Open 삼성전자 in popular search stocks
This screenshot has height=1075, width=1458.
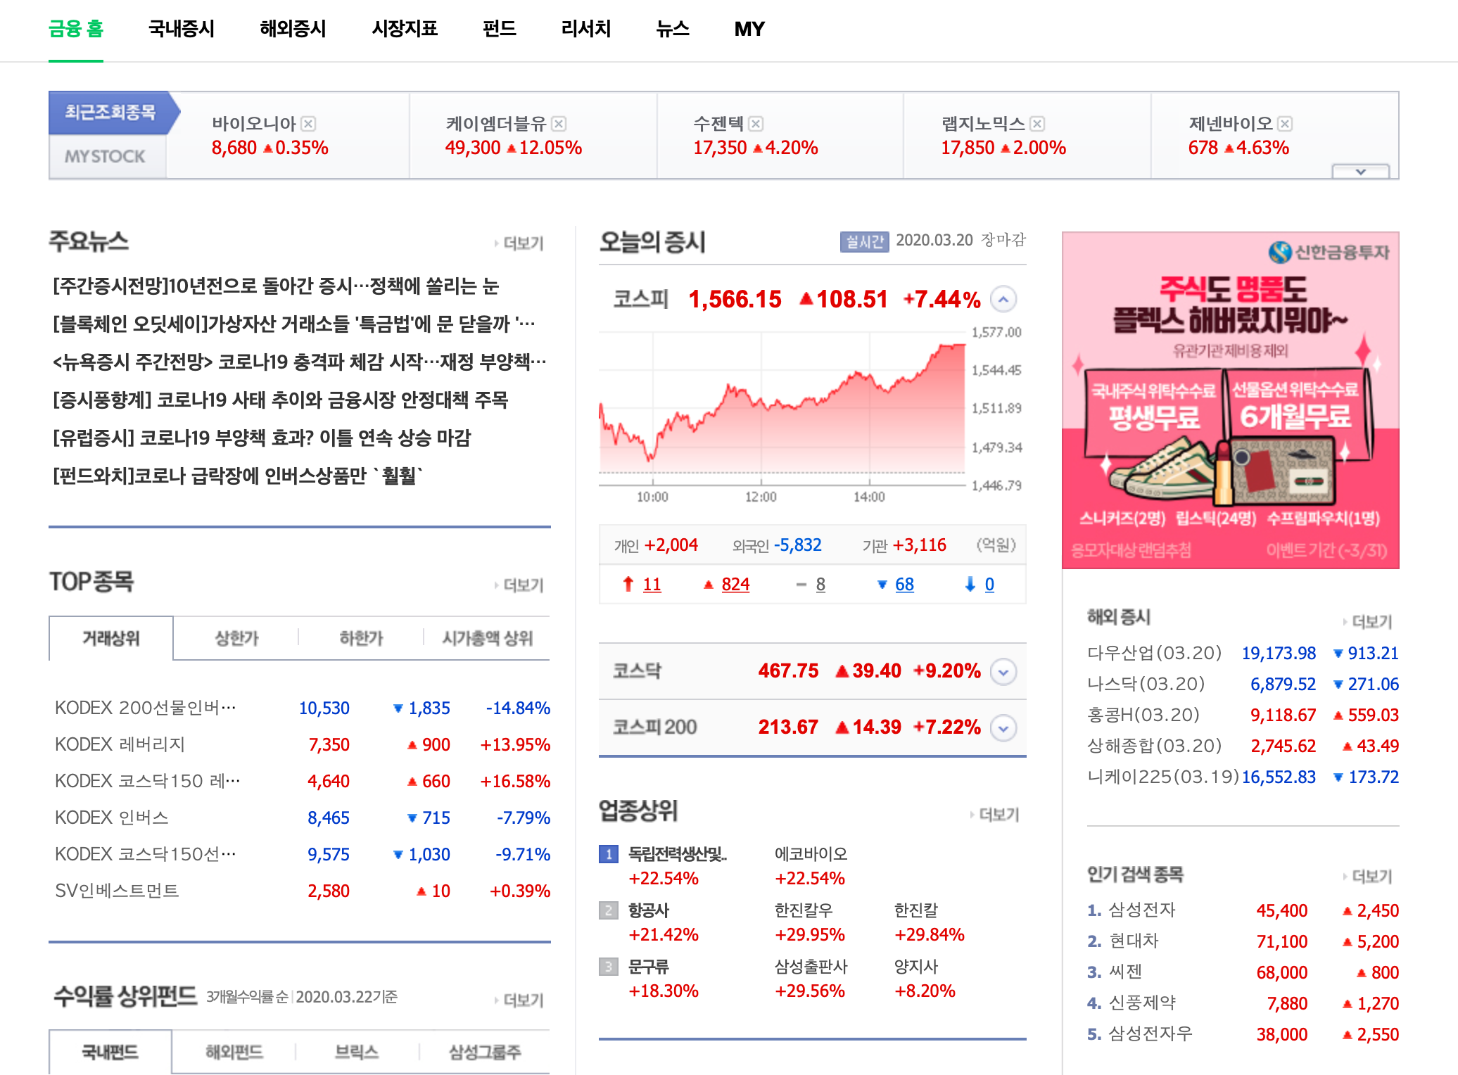[1141, 910]
